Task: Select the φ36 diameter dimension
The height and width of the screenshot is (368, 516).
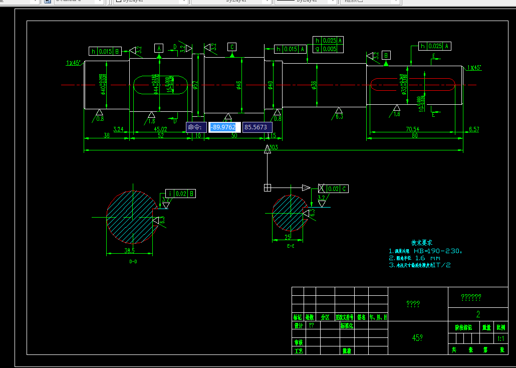Action: [x=314, y=85]
